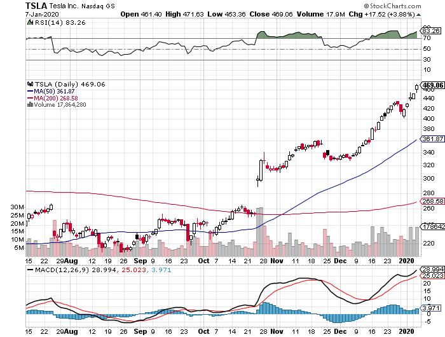Click the 268.58 MA(200) tag on right axis

[432, 201]
